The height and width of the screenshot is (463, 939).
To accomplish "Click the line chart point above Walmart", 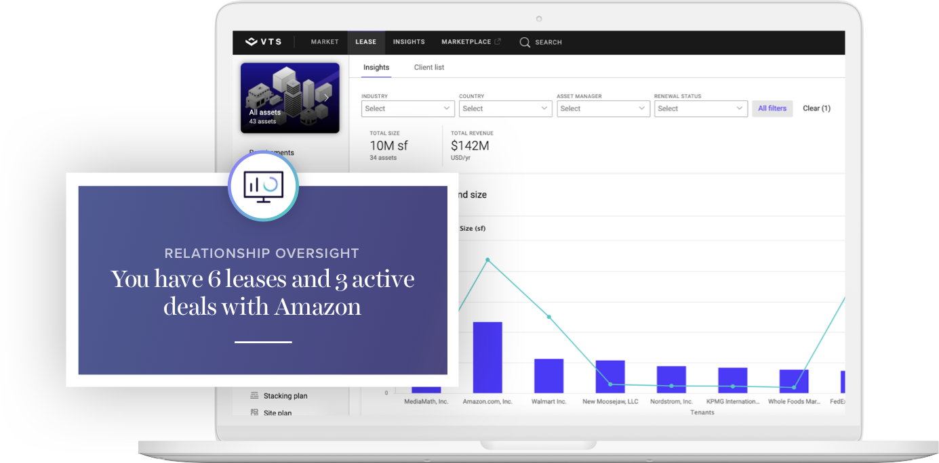I will coord(548,317).
